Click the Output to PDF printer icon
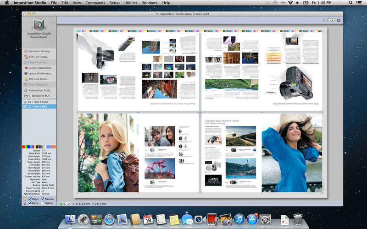The width and height of the screenshot is (367, 229). click(x=26, y=96)
